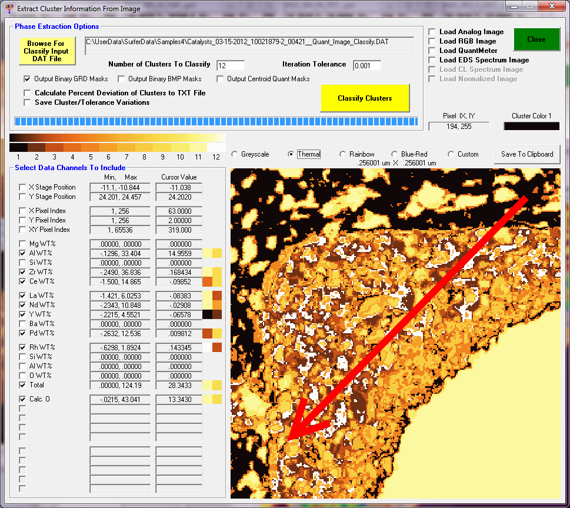The height and width of the screenshot is (508, 570).
Task: Enable Output Binary BMP Masks
Action: (x=121, y=79)
